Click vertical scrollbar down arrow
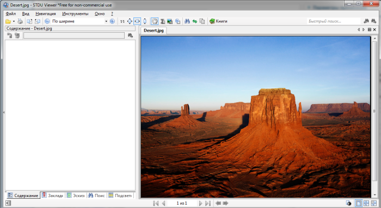Viewport: 381px width, 208px height. [x=374, y=195]
